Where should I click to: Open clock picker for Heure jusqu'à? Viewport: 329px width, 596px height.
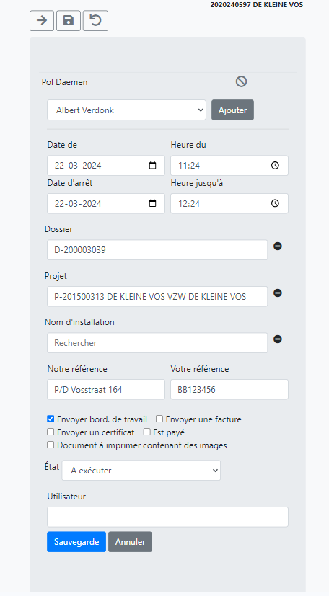click(275, 203)
